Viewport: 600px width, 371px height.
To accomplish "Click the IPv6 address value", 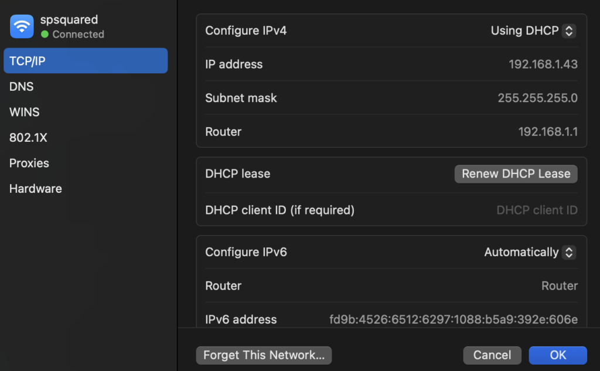I will 454,319.
